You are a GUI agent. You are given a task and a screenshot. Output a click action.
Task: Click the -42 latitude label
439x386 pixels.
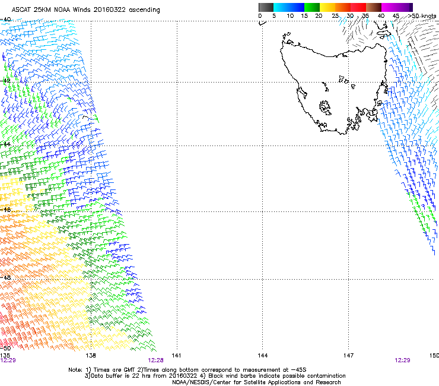pyautogui.click(x=5, y=81)
